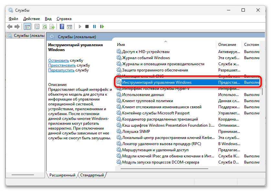Toggle the action pane toolbar icon
271x191 pixels.
(x=70, y=27)
